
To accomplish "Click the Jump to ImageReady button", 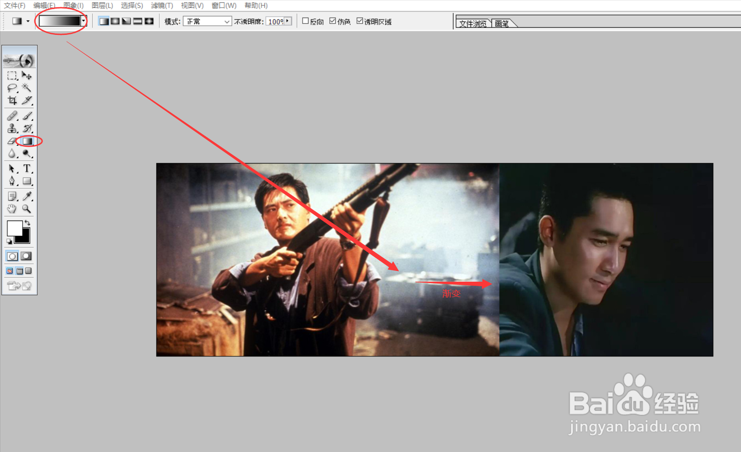I will 19,286.
